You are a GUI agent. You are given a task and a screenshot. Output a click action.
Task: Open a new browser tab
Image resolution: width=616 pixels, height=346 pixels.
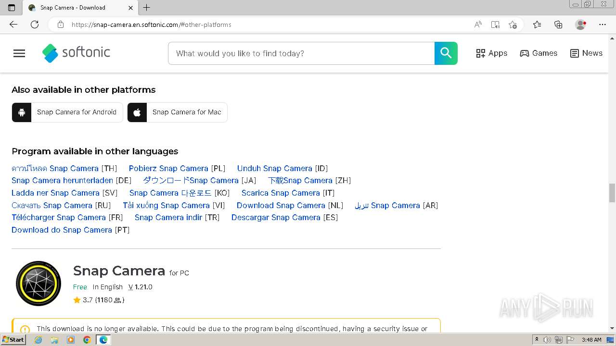(147, 8)
